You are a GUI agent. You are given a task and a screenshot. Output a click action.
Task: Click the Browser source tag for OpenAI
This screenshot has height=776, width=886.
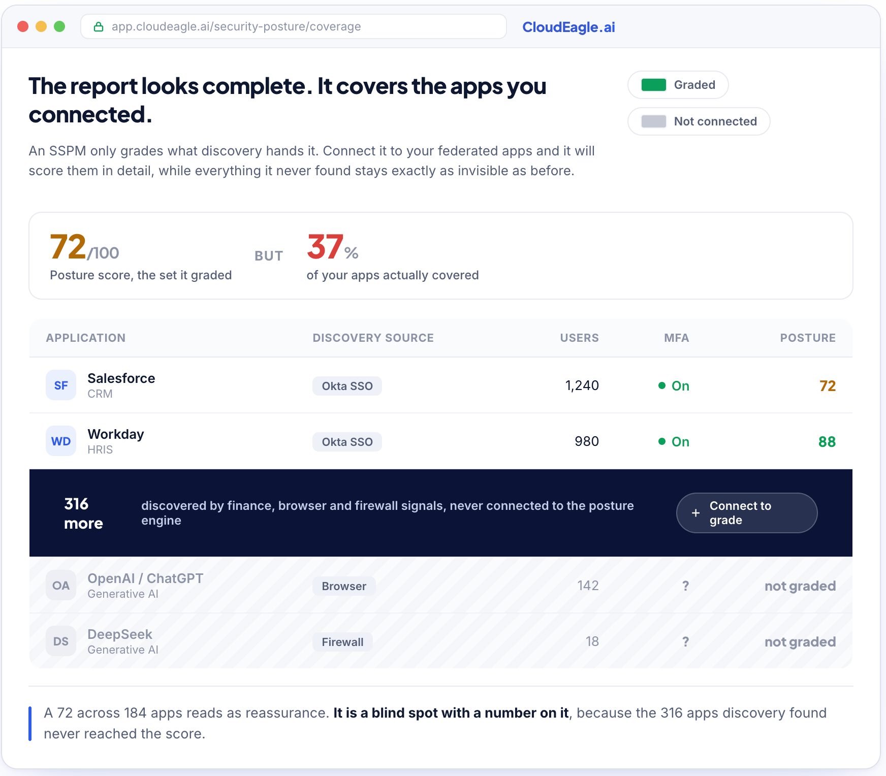coord(344,586)
